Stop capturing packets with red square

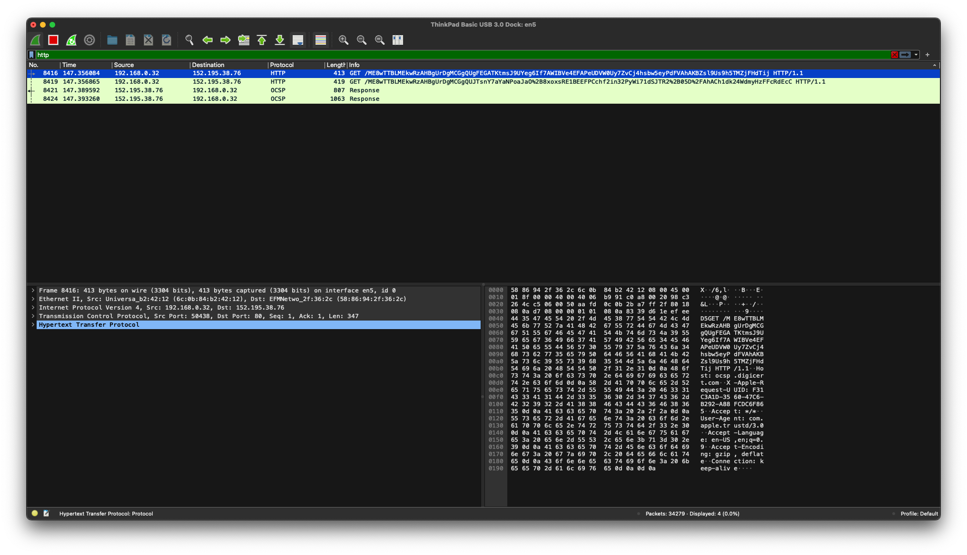pyautogui.click(x=53, y=40)
